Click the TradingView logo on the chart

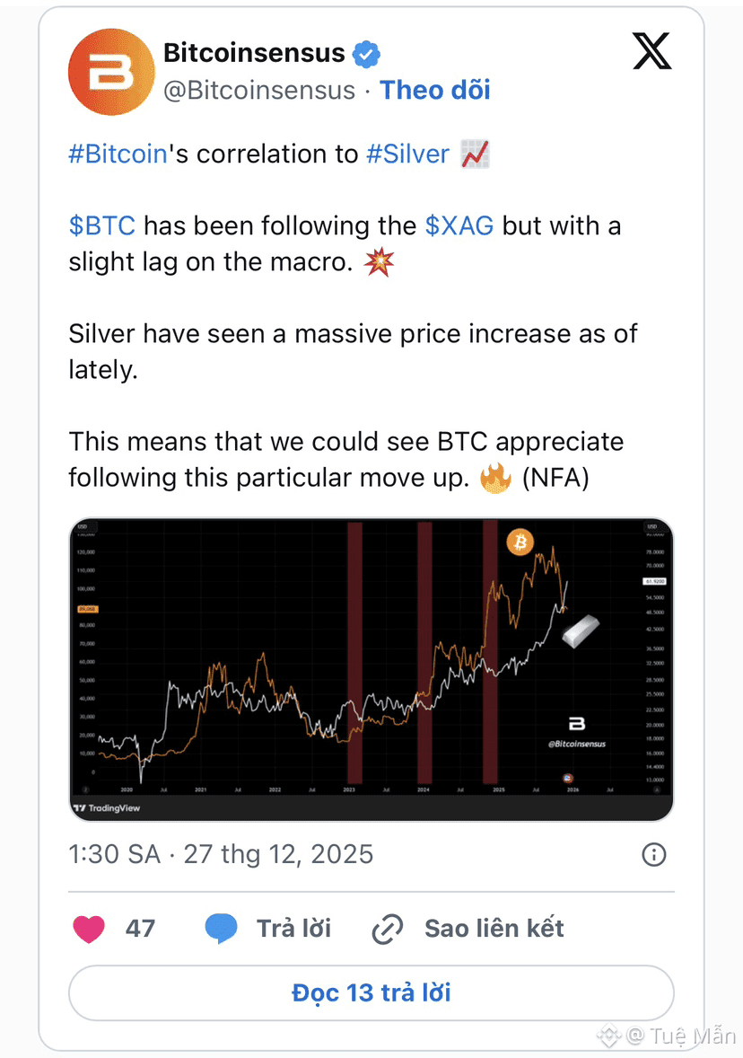click(107, 808)
